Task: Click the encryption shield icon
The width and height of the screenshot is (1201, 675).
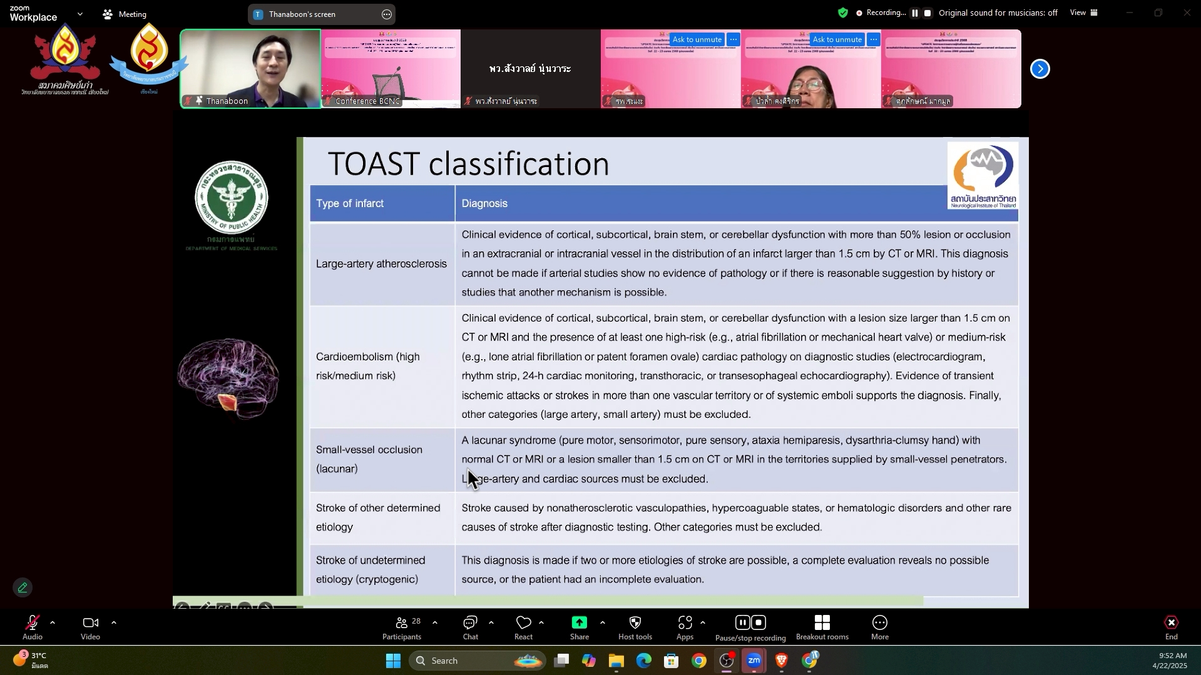Action: tap(843, 13)
